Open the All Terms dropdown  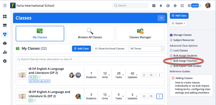tap(147, 48)
